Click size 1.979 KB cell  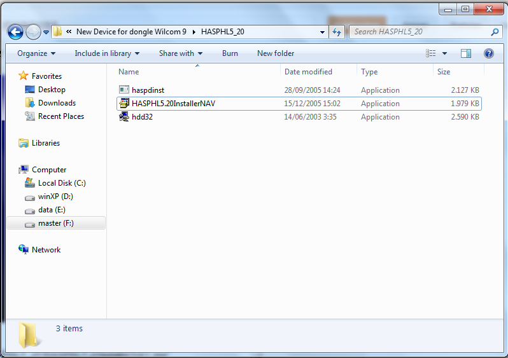[465, 104]
